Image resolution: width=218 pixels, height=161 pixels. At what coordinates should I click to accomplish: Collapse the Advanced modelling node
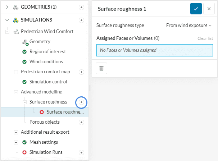click(x=16, y=92)
